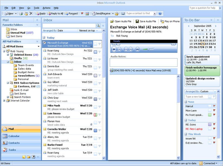Delete the selected message with the X icon
This screenshot has width=223, height=166.
[31, 13]
